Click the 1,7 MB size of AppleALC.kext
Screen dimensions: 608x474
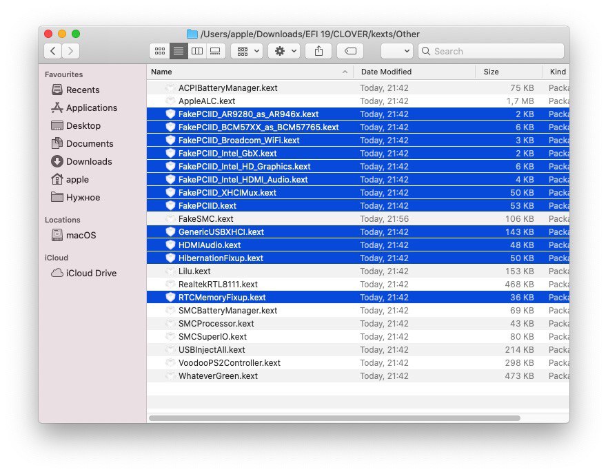coord(520,101)
